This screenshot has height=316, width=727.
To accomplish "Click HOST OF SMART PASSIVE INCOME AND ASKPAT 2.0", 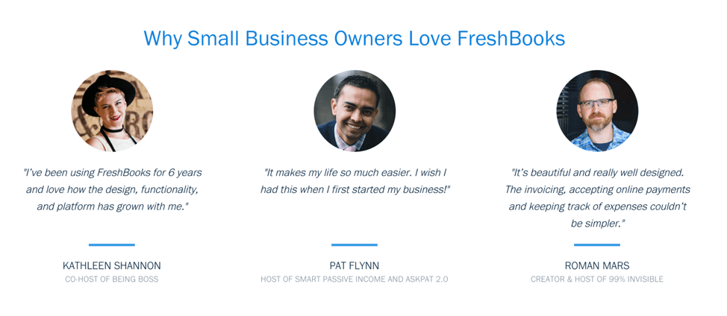I will (x=355, y=279).
